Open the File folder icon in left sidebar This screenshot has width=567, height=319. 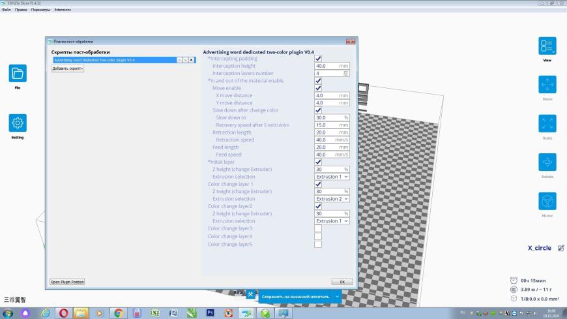click(x=18, y=74)
